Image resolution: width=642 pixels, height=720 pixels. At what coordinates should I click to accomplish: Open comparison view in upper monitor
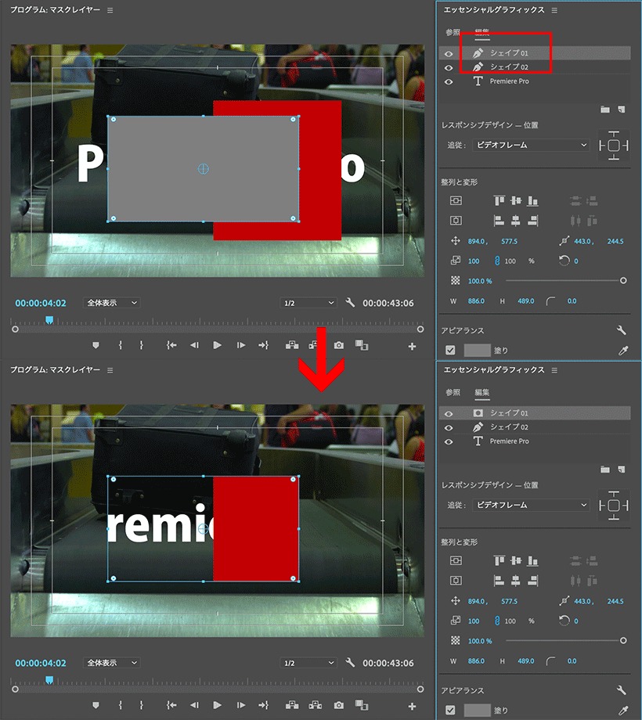coord(362,345)
